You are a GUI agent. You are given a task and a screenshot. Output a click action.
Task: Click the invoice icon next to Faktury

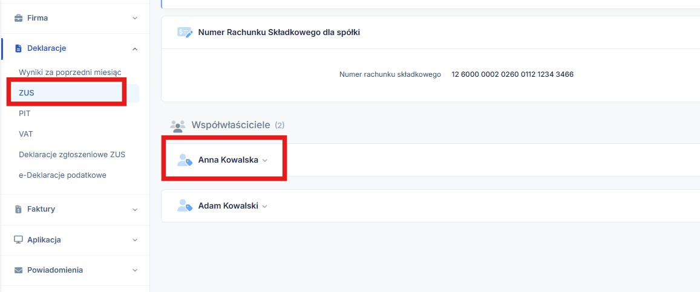click(18, 209)
